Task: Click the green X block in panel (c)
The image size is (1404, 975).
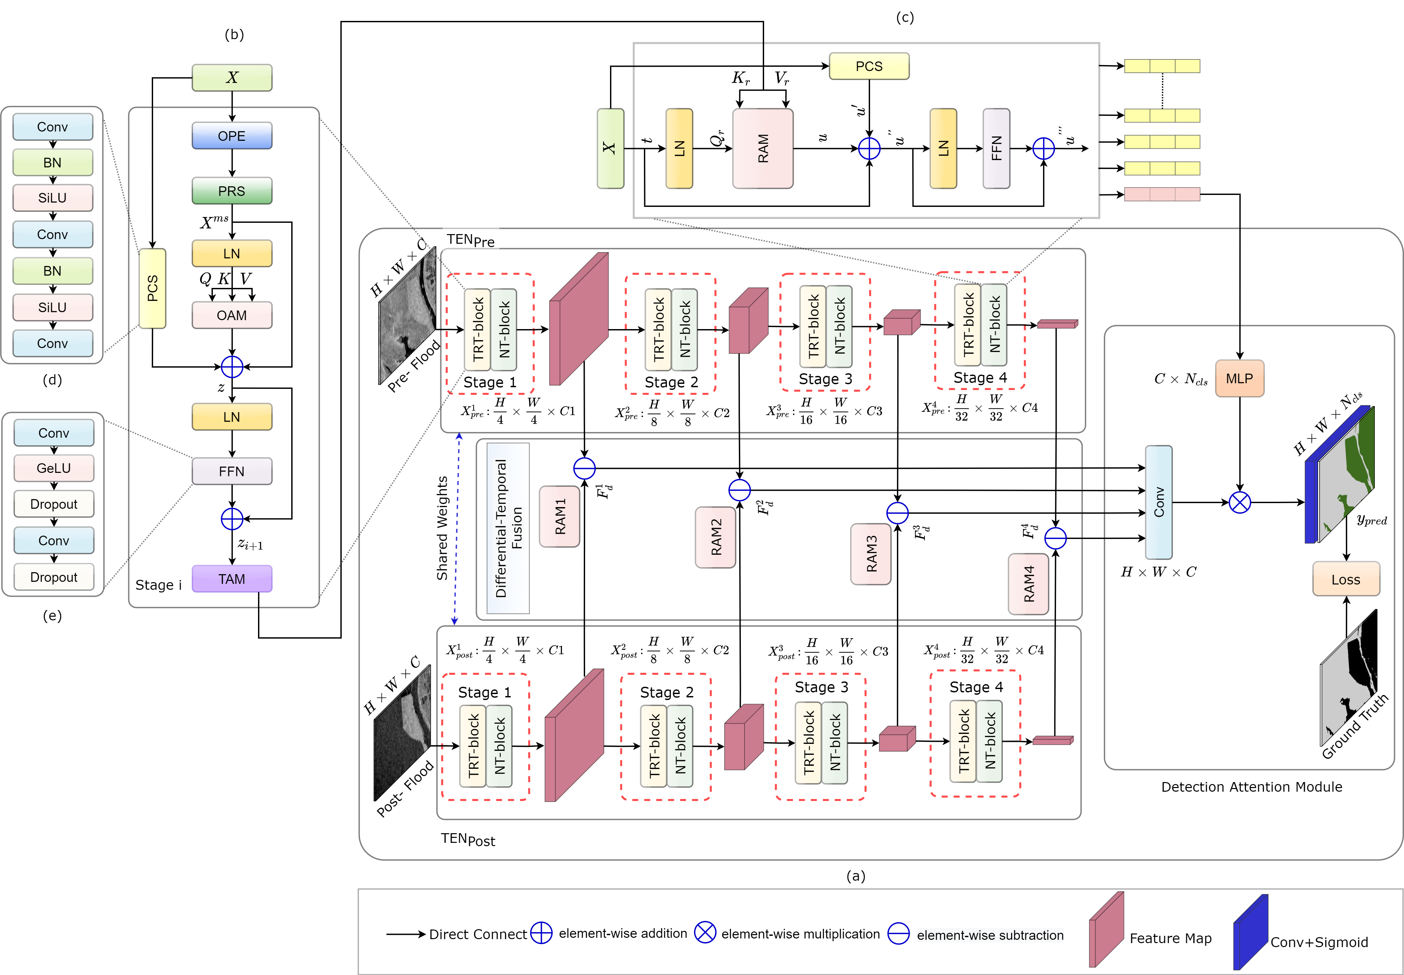Action: pyautogui.click(x=611, y=148)
